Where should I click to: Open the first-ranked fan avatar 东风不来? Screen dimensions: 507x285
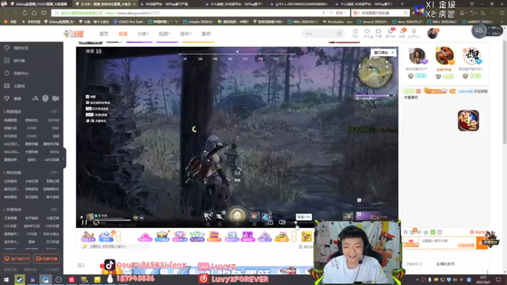(444, 56)
